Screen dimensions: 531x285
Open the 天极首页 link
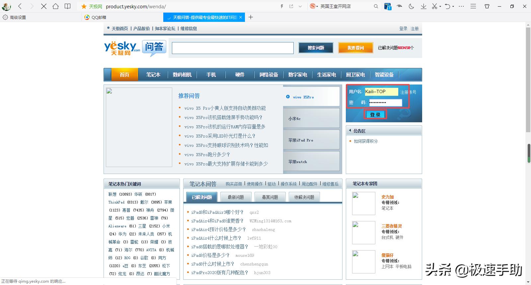pos(119,28)
